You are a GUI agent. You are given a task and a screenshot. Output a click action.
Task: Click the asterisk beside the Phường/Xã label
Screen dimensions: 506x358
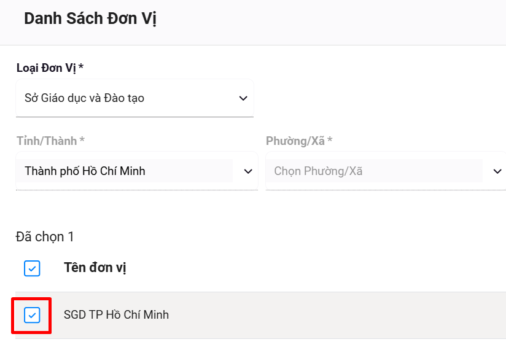pos(330,141)
